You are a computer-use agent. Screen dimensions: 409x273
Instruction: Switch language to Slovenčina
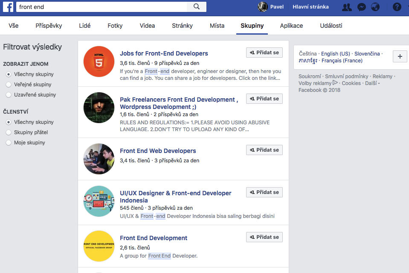(367, 53)
